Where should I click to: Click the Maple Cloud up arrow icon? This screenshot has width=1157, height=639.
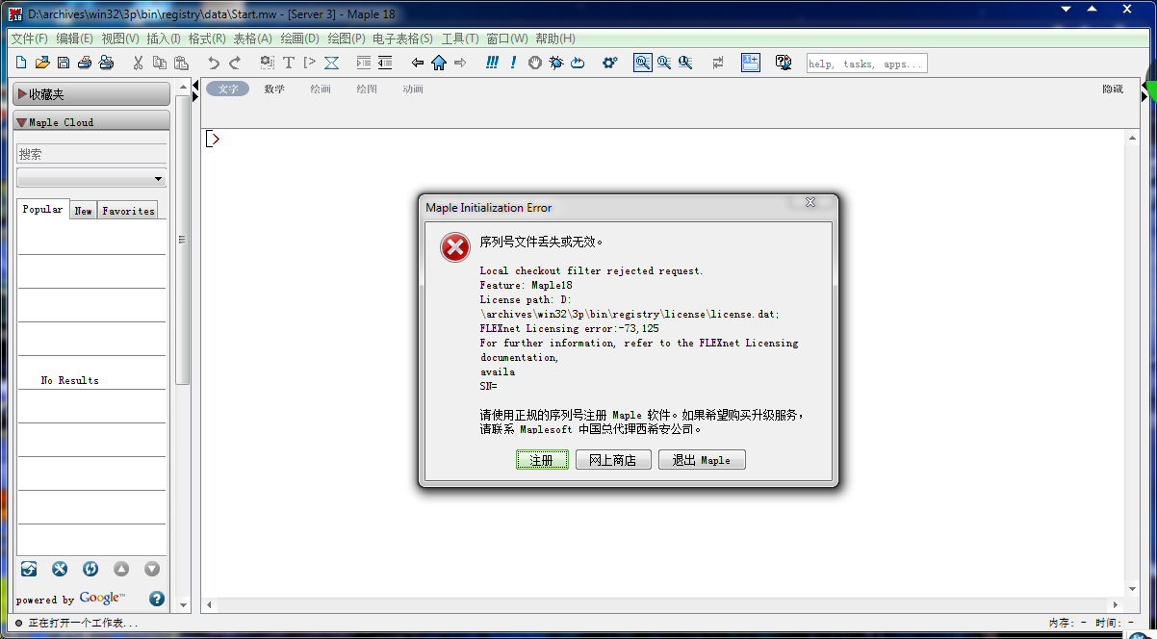pyautogui.click(x=121, y=569)
